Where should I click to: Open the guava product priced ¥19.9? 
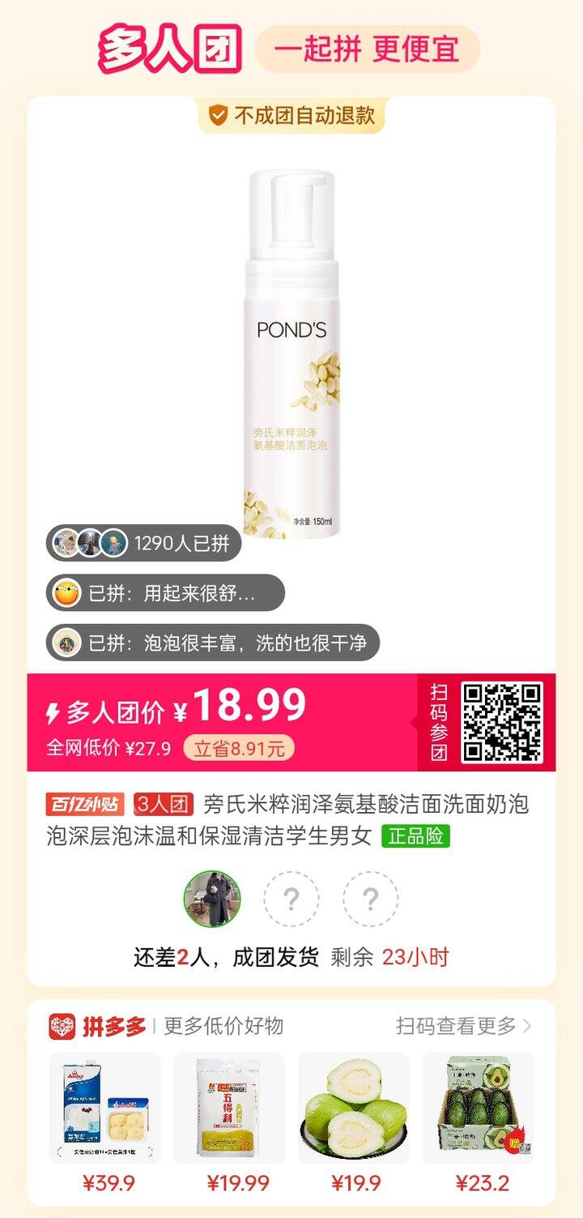point(354,1123)
